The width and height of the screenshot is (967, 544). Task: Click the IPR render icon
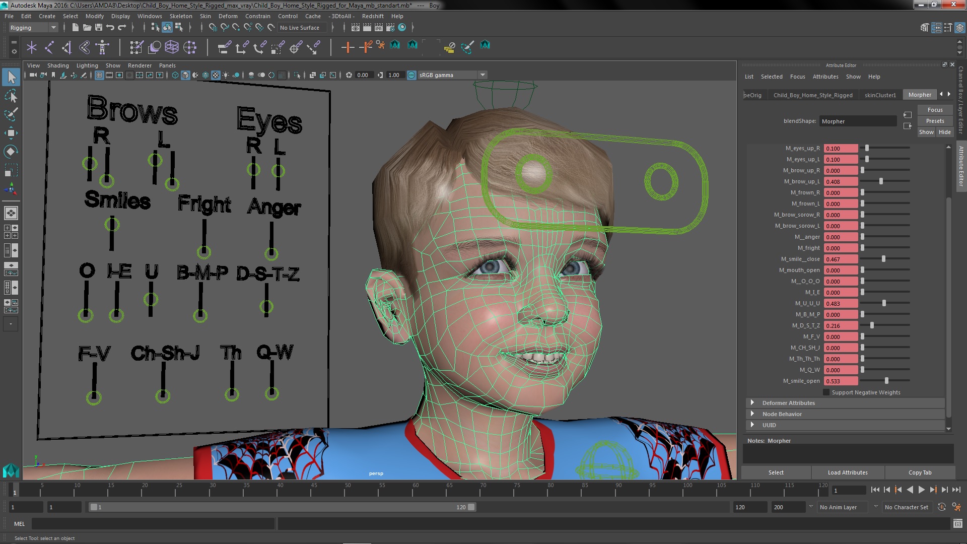pos(378,28)
